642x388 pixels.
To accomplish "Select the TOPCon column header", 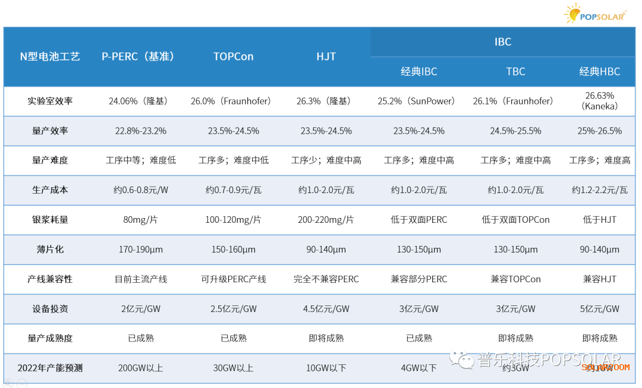I will (233, 56).
